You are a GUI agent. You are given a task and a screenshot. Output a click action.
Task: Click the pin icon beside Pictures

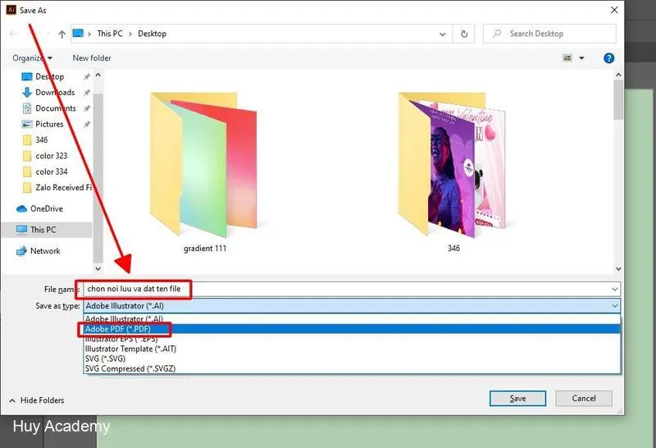tap(87, 125)
